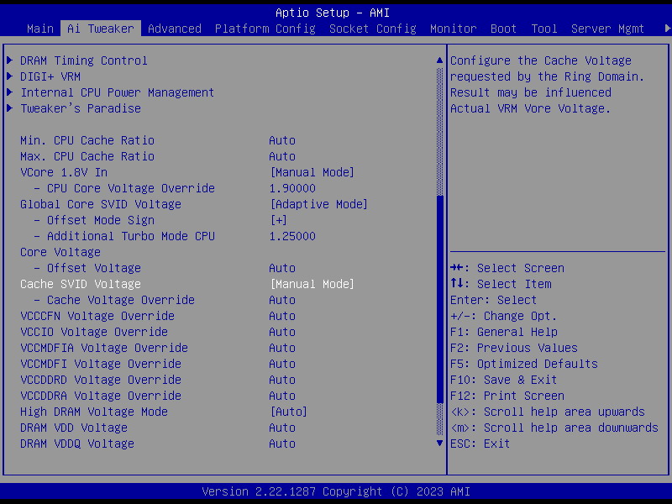Select VCCDDRA Voltage Override Auto value
This screenshot has height=504, width=672.
click(x=282, y=396)
